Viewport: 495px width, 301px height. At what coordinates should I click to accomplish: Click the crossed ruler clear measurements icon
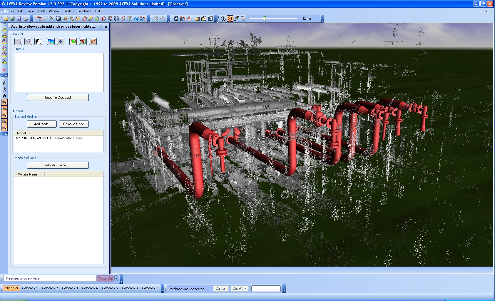coord(4,61)
